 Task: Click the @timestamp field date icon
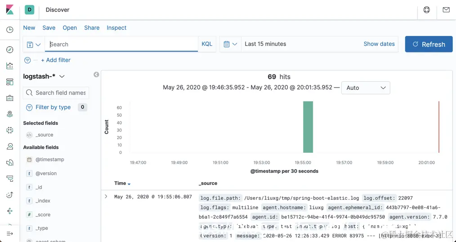pos(29,159)
